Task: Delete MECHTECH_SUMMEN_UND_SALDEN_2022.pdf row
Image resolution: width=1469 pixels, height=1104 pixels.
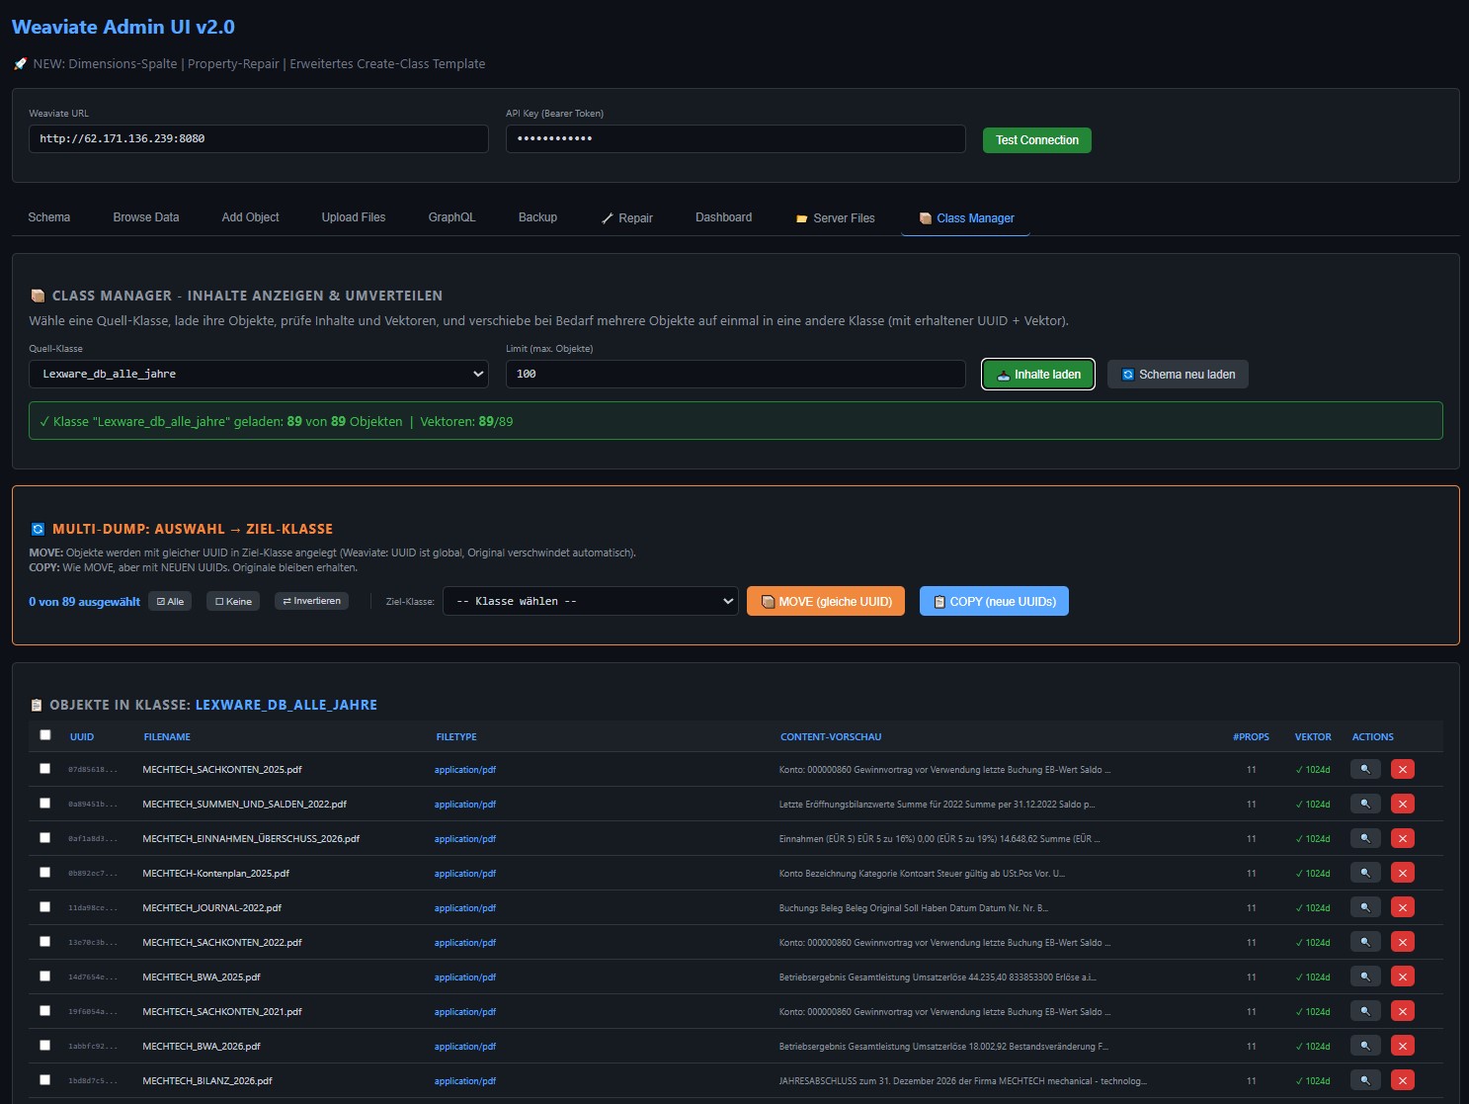Action: click(x=1402, y=804)
